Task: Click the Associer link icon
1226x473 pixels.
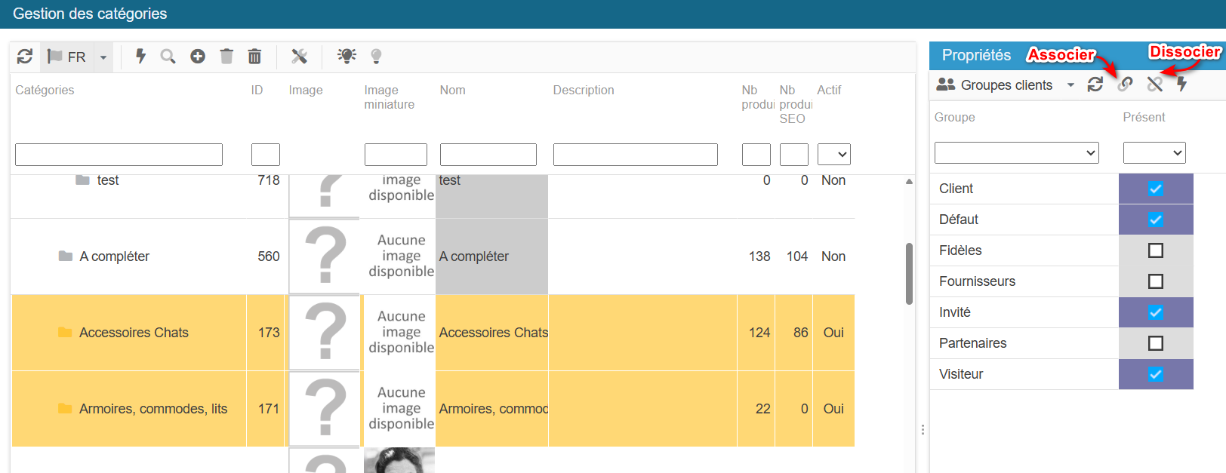Action: 1125,84
